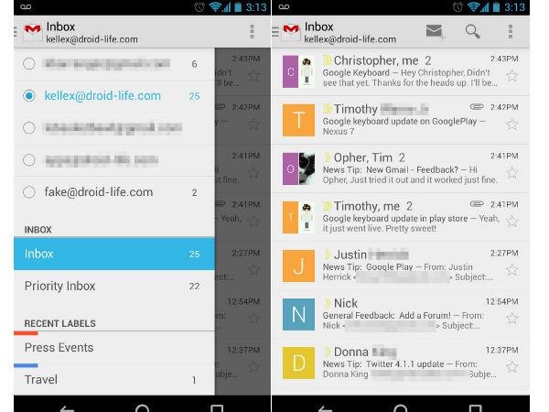This screenshot has height=412, width=549.
Task: Star the Christopher, me conversation
Action: click(511, 76)
